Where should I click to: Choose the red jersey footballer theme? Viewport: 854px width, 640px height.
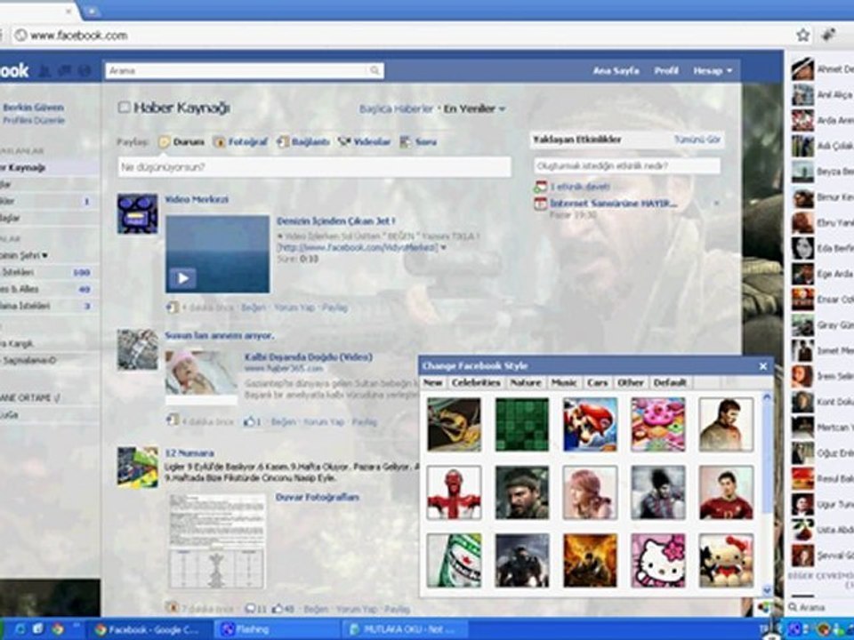click(x=726, y=492)
